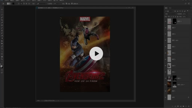Select the Lasso tool

coord(2,15)
